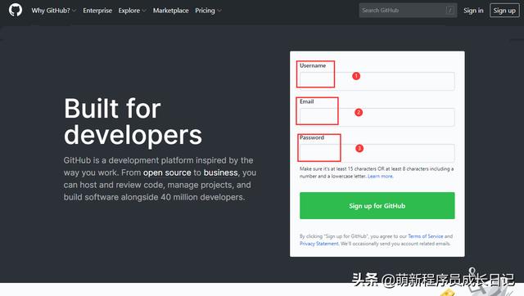Go to the Marketplace menu item

pos(170,11)
